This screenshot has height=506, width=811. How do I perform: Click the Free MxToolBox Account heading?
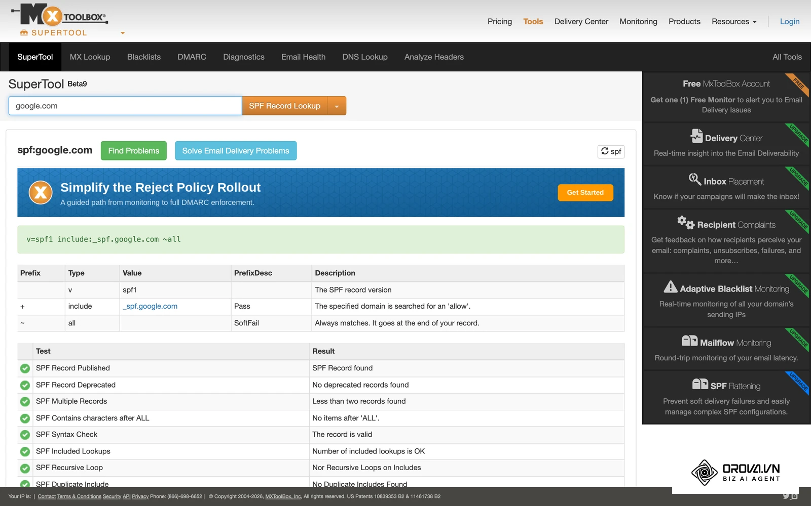[726, 84]
